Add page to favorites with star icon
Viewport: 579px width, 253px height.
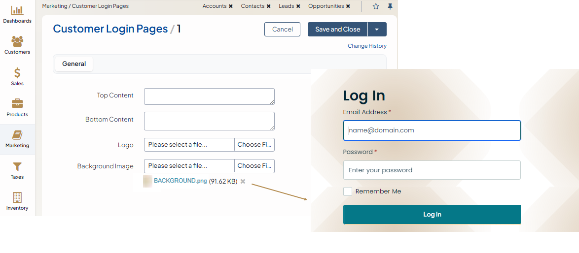point(375,6)
